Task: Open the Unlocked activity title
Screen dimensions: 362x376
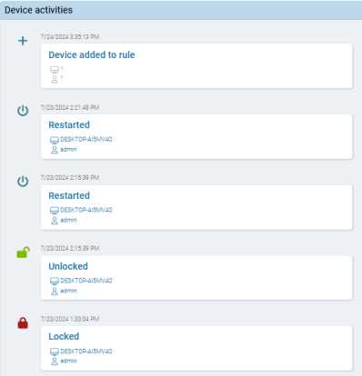Action: point(68,266)
